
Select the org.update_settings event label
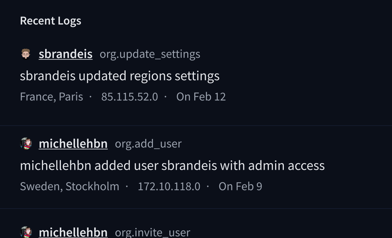pos(150,55)
